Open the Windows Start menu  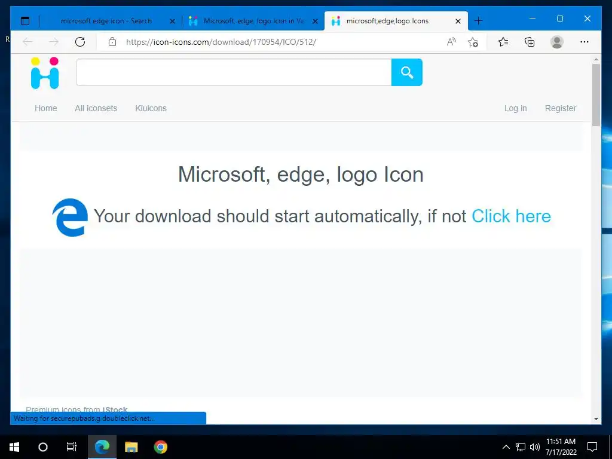(14, 447)
